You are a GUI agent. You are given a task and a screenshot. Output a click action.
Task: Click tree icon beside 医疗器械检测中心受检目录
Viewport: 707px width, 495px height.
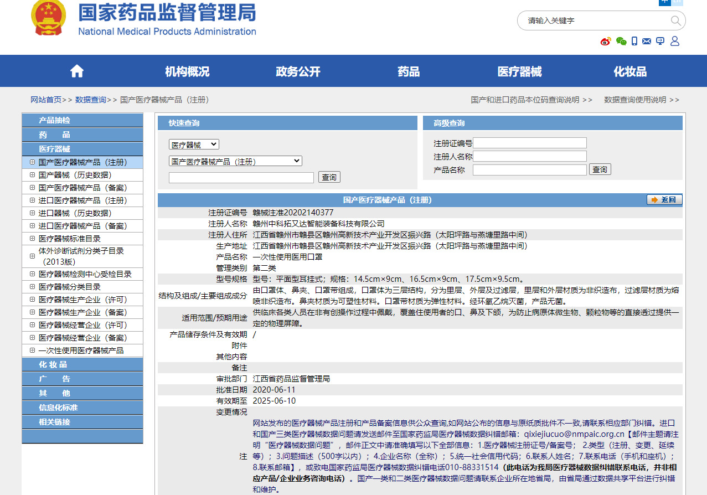pos(32,274)
